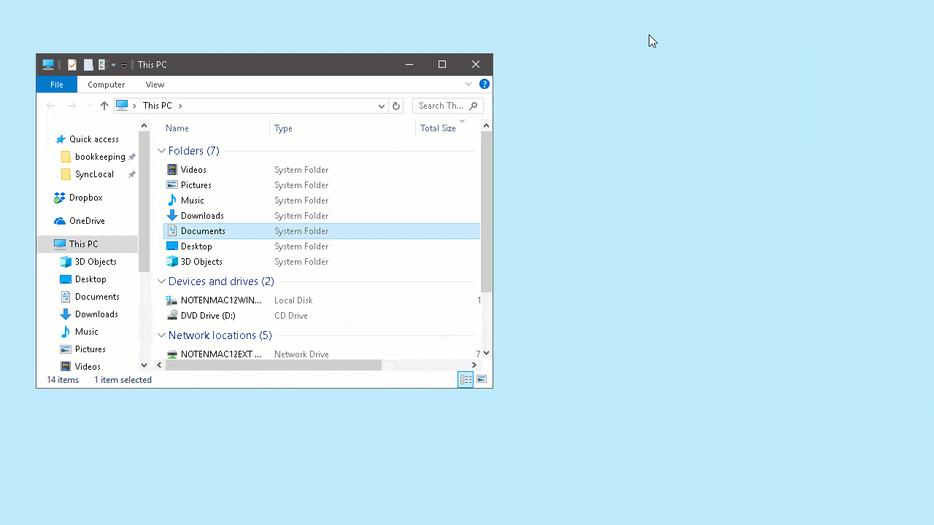Click the New Folder icon in the title bar
Image resolution: width=934 pixels, height=525 pixels.
click(x=88, y=64)
